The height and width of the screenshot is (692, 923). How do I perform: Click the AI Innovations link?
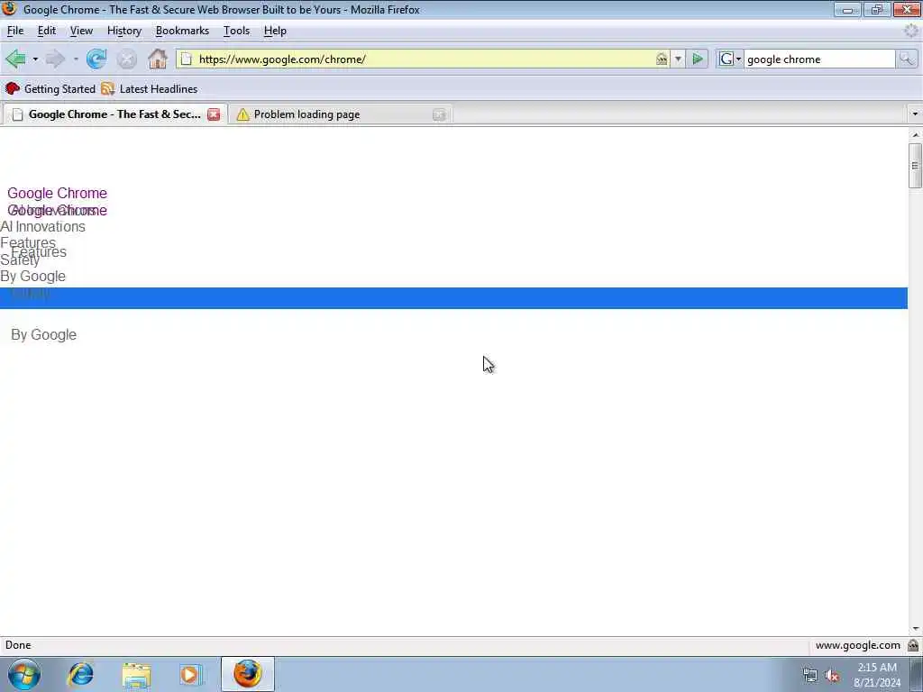42,226
